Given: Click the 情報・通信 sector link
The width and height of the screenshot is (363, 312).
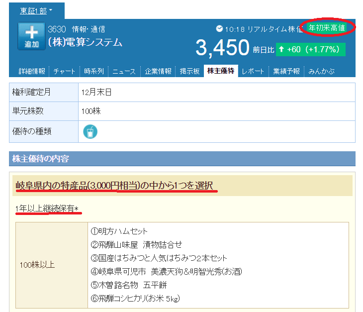Looking at the screenshot, I should click(x=89, y=29).
